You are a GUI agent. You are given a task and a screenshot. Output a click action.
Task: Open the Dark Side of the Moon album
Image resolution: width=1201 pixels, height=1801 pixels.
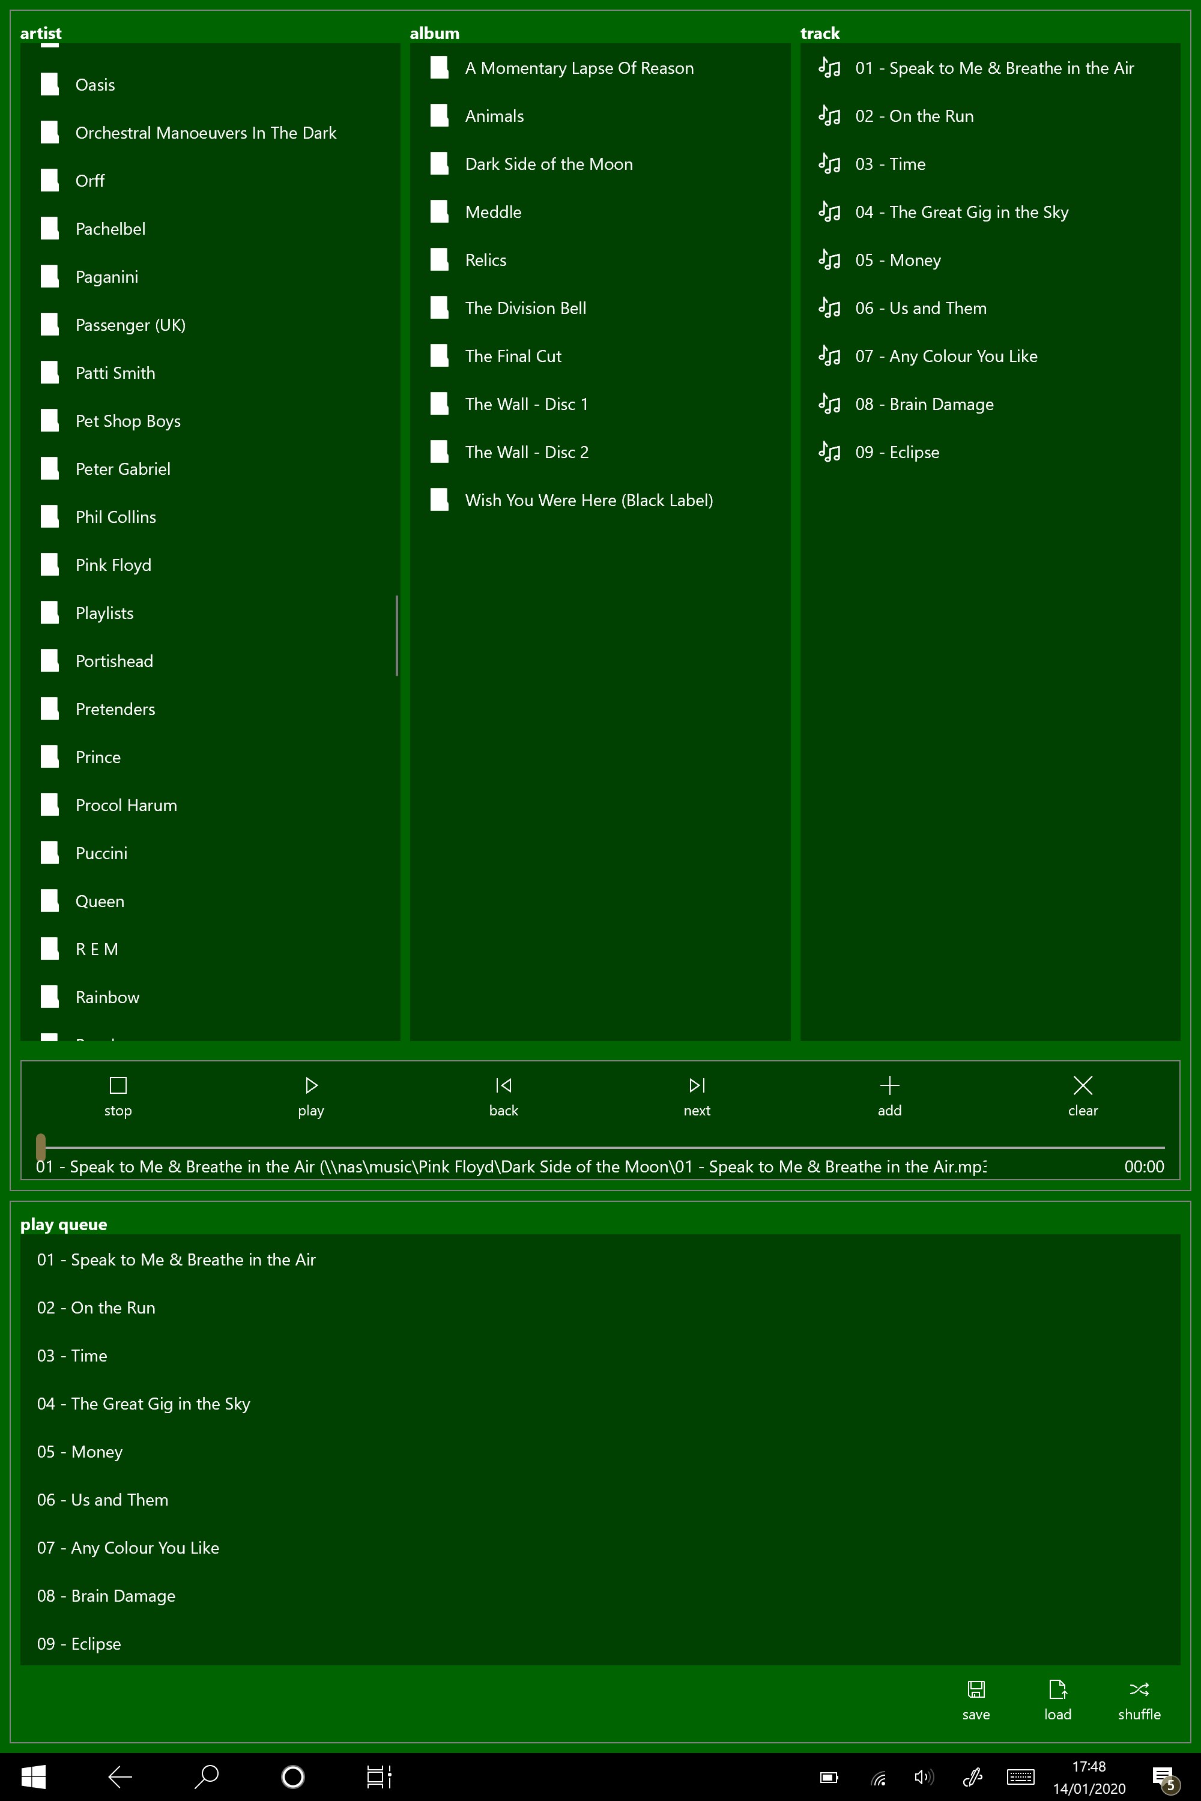coord(548,164)
